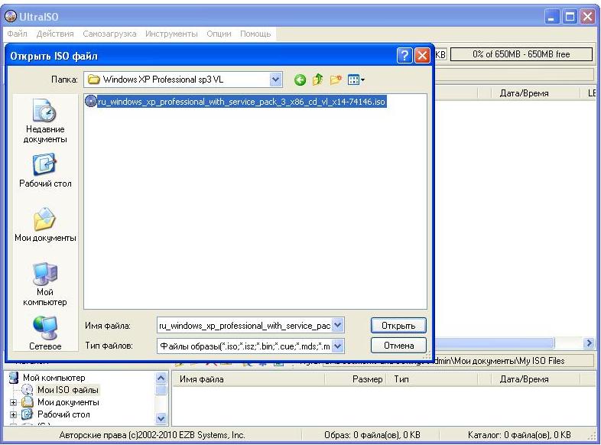Screen dimensions: 601x445
Task: Expand the Папка folder dropdown
Action: (275, 80)
